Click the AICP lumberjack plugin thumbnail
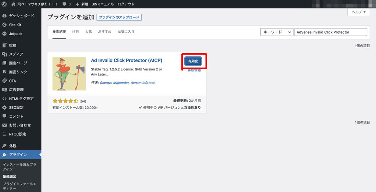376x192 pixels. coord(69,74)
